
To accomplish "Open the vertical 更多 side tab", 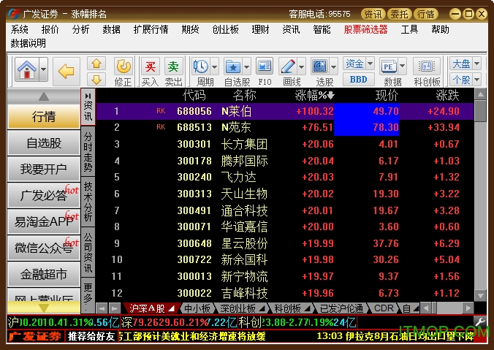I will [88, 294].
